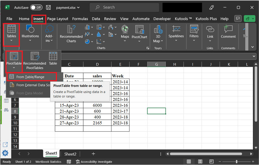
Task: Toggle the AutoSave switch
Action: pos(36,7)
